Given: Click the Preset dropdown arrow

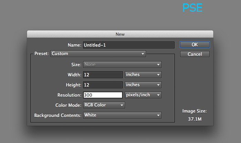Looking at the screenshot, I should coord(143,54).
